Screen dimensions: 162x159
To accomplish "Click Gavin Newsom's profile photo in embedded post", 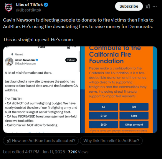I will pyautogui.click(x=9, y=62).
